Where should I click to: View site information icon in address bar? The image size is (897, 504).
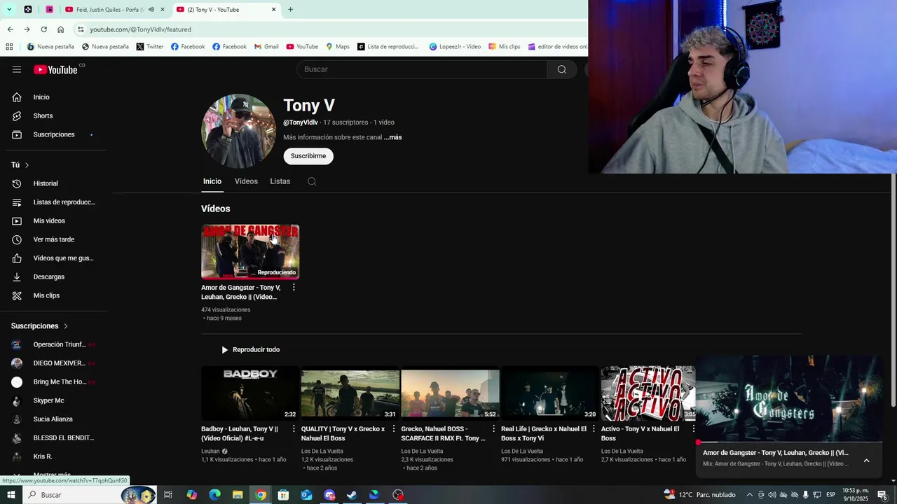(81, 29)
